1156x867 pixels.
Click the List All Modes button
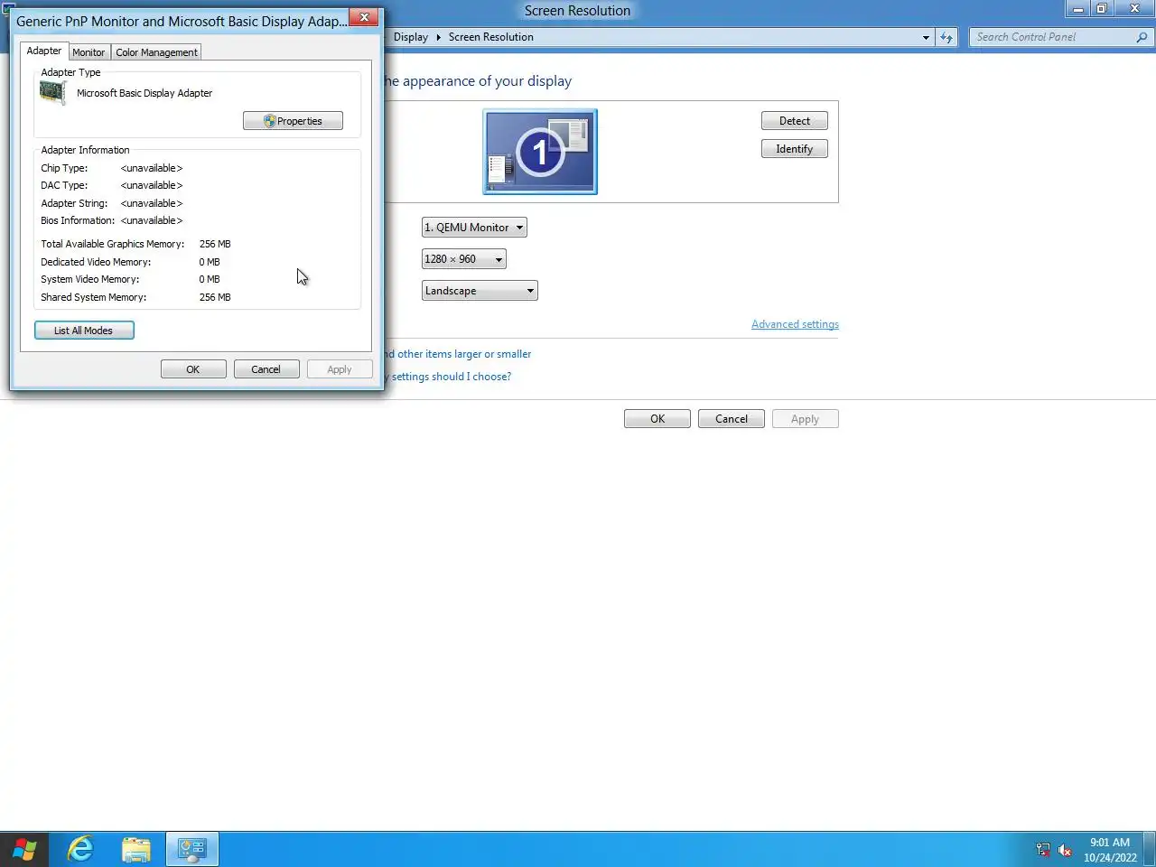tap(84, 331)
